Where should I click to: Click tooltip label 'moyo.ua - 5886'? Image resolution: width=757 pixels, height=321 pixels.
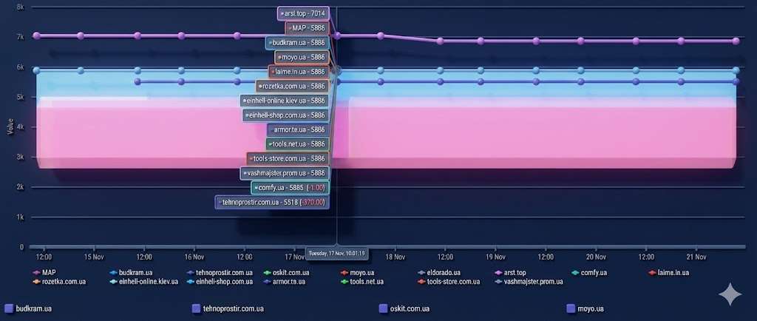coord(302,57)
